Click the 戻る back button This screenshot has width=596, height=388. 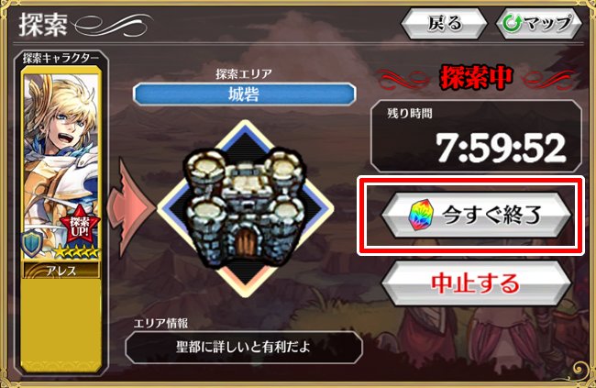tap(444, 24)
